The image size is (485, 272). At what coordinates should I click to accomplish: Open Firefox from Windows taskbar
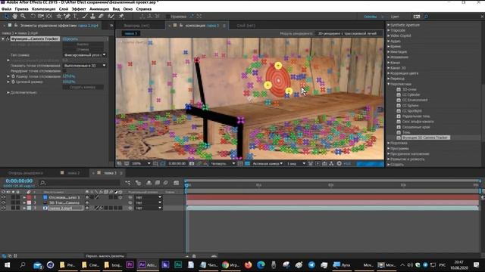point(248,264)
